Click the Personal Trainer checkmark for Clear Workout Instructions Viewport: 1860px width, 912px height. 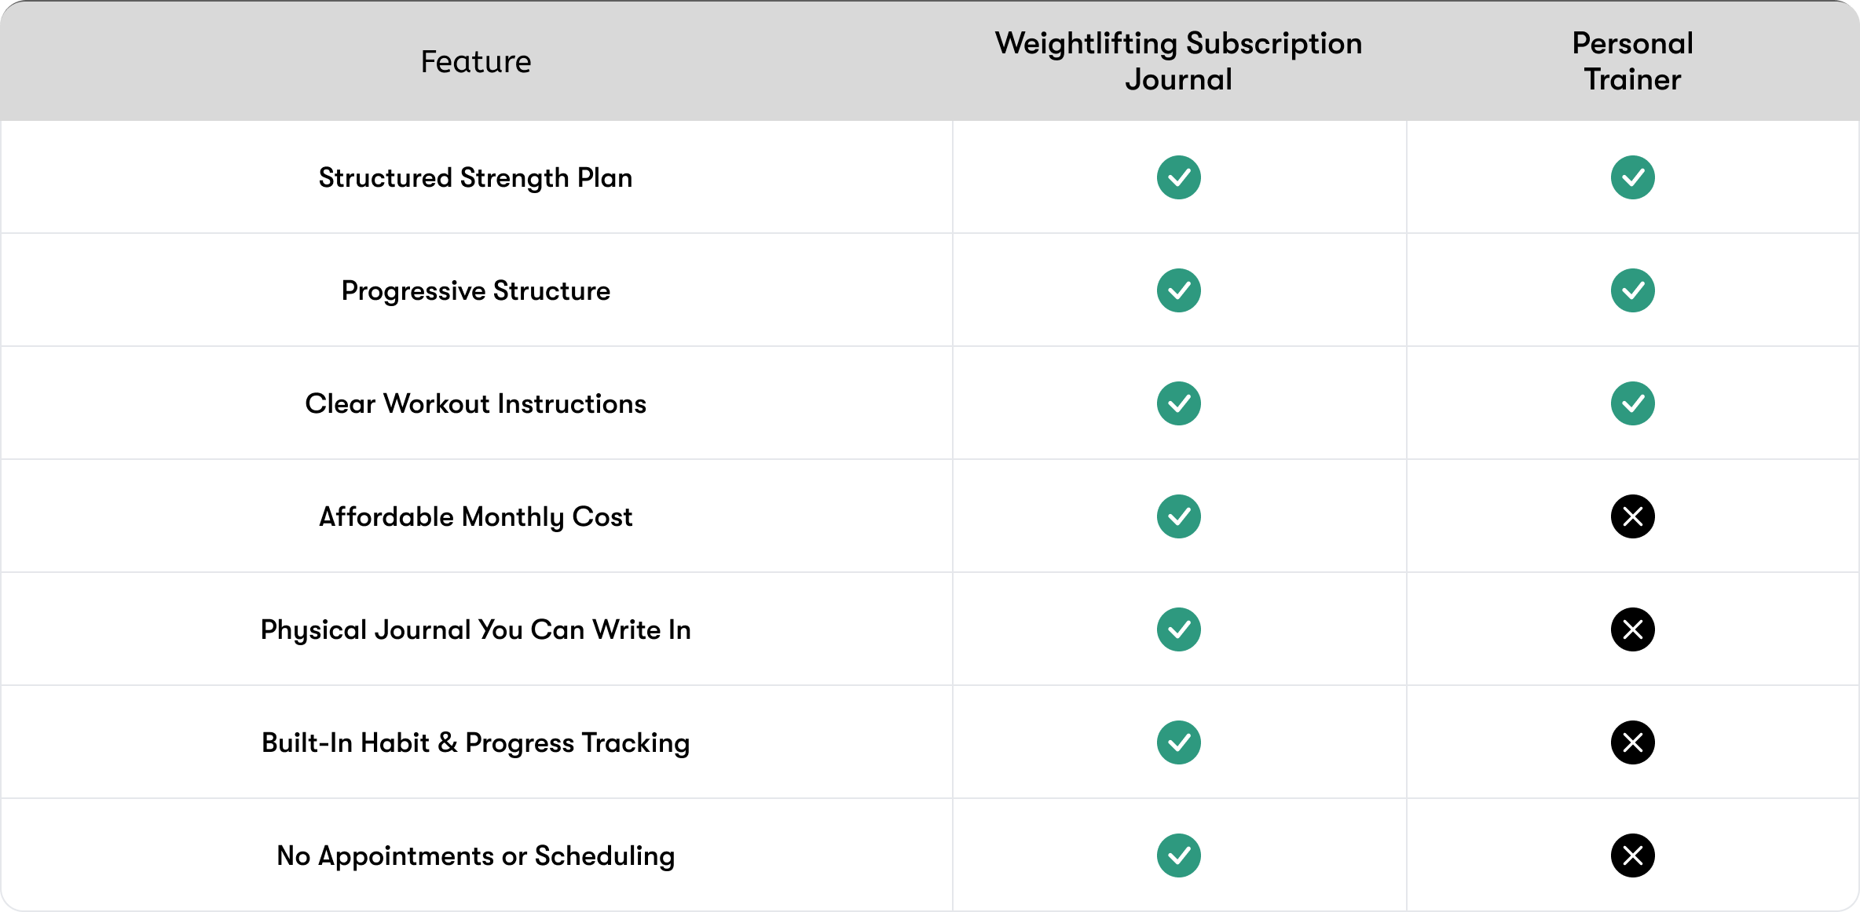[x=1632, y=403]
